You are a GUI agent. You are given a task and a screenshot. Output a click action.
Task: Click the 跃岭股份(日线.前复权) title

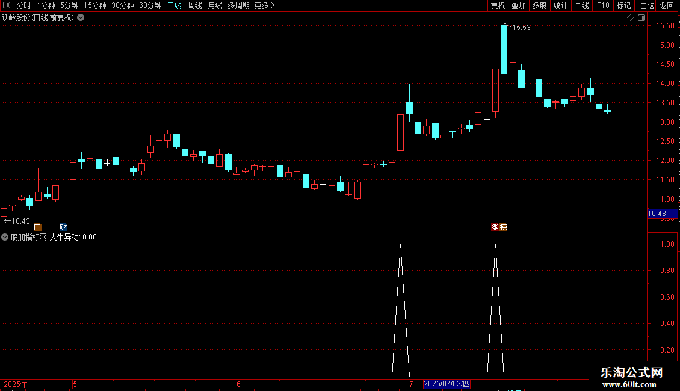[38, 18]
